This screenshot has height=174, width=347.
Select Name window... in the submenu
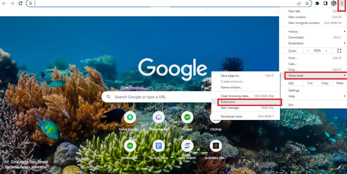pyautogui.click(x=246, y=87)
